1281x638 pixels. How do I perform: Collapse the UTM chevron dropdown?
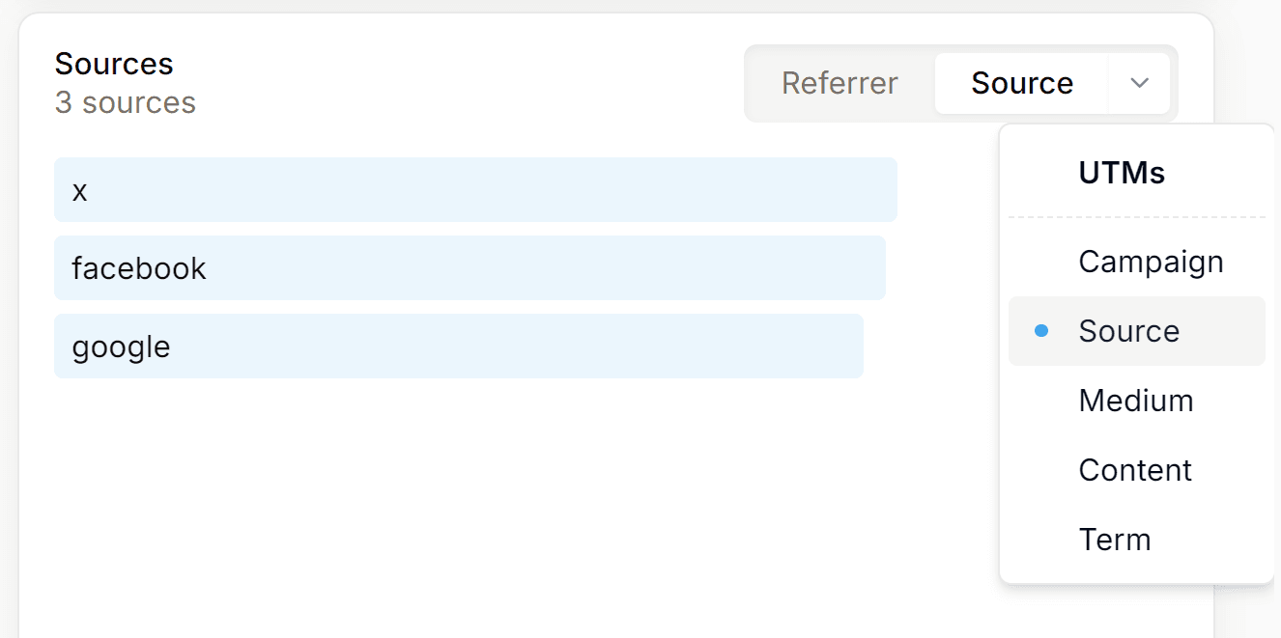click(x=1139, y=83)
